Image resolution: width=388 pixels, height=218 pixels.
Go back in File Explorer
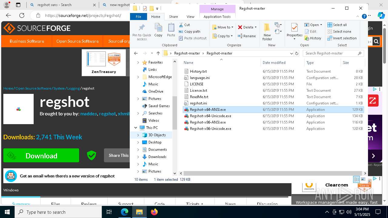point(136,53)
